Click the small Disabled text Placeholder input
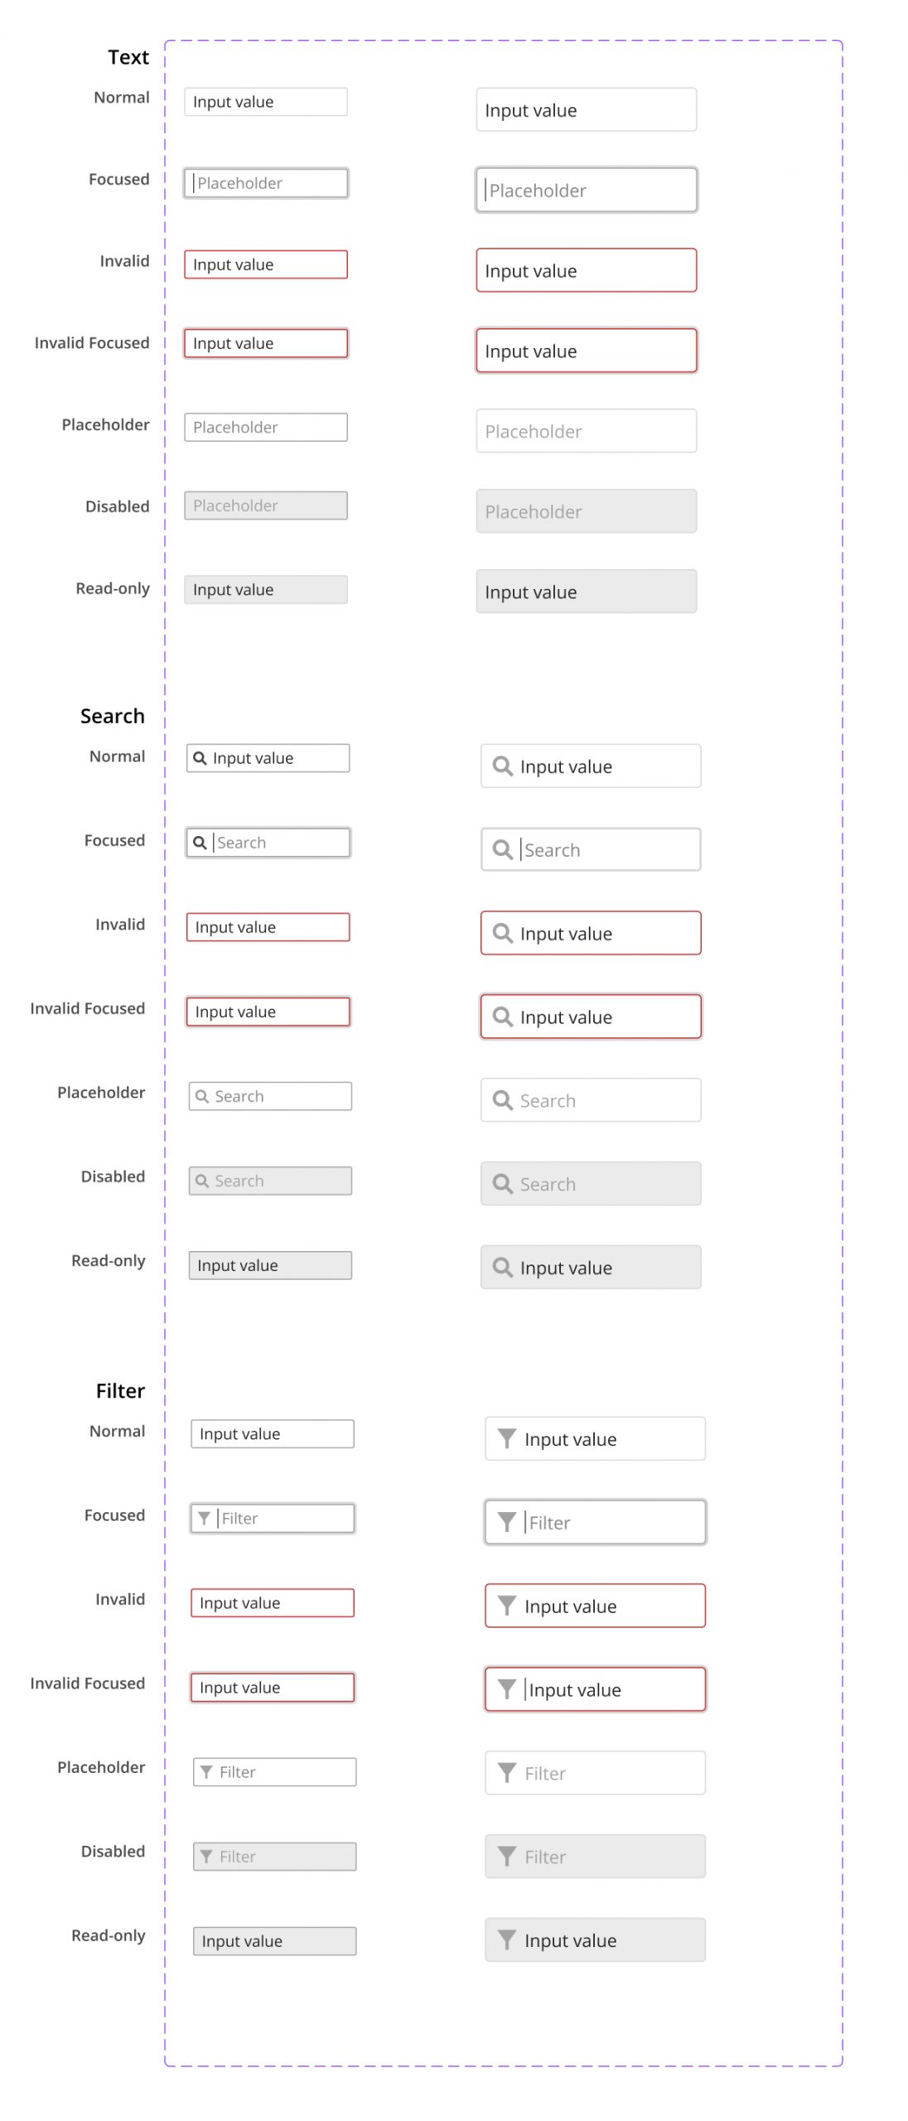The width and height of the screenshot is (908, 2121). click(266, 505)
